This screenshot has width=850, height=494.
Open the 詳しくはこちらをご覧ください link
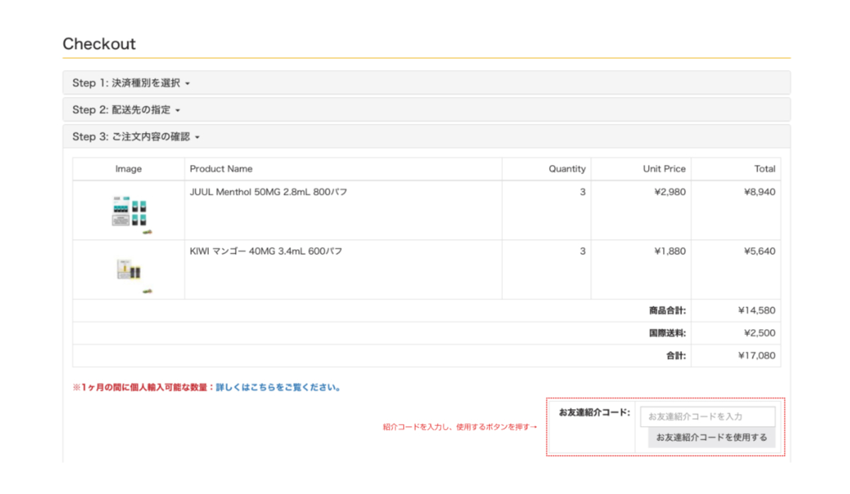278,388
